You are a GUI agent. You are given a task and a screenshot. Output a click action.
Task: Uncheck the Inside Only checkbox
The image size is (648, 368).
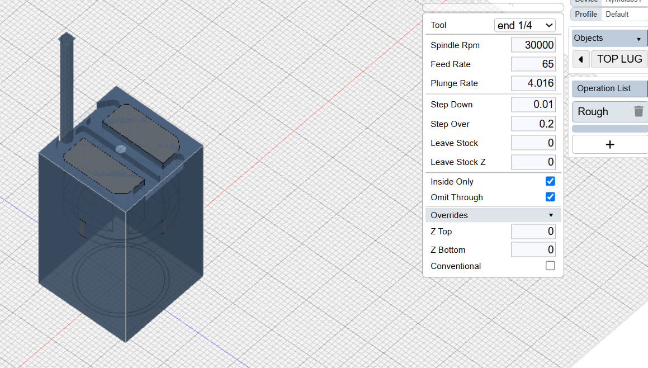click(x=550, y=181)
